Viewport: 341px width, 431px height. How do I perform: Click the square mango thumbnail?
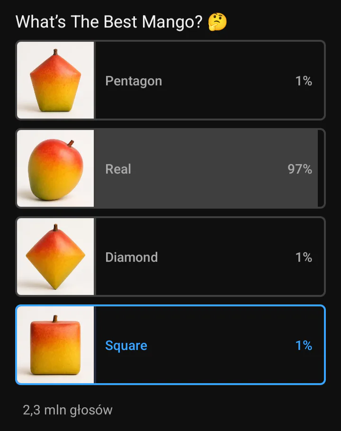pyautogui.click(x=55, y=345)
